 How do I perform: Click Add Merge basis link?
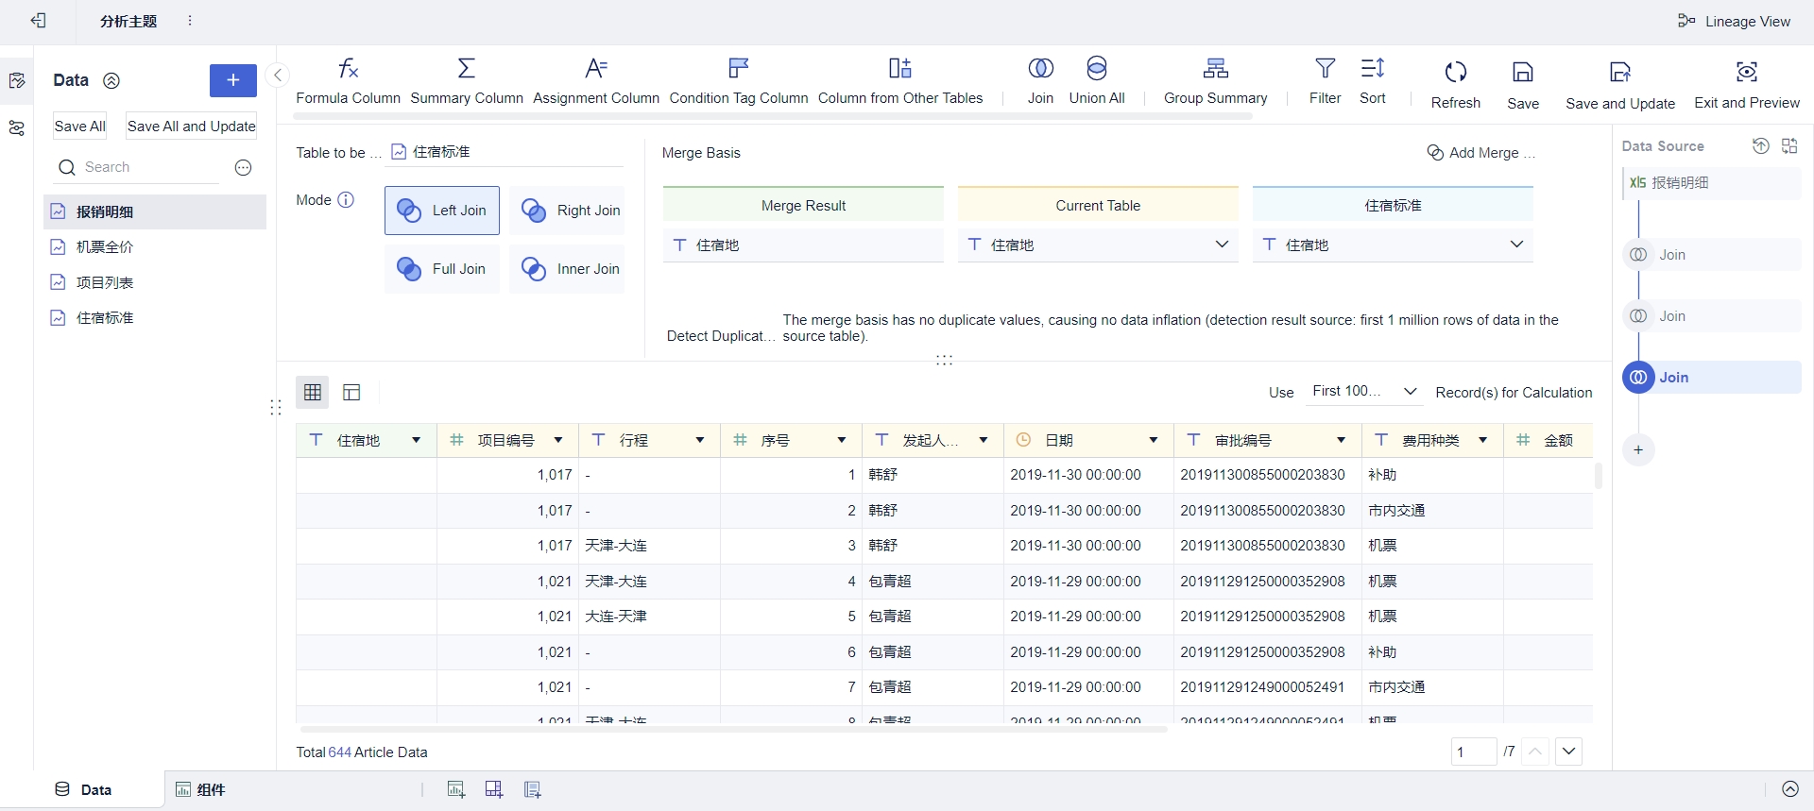tap(1480, 153)
